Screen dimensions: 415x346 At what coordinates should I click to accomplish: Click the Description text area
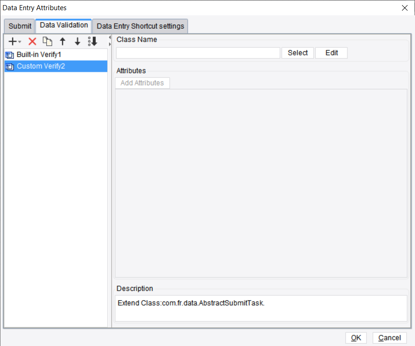click(261, 308)
